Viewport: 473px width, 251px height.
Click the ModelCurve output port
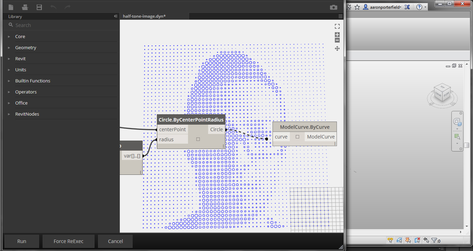(321, 137)
